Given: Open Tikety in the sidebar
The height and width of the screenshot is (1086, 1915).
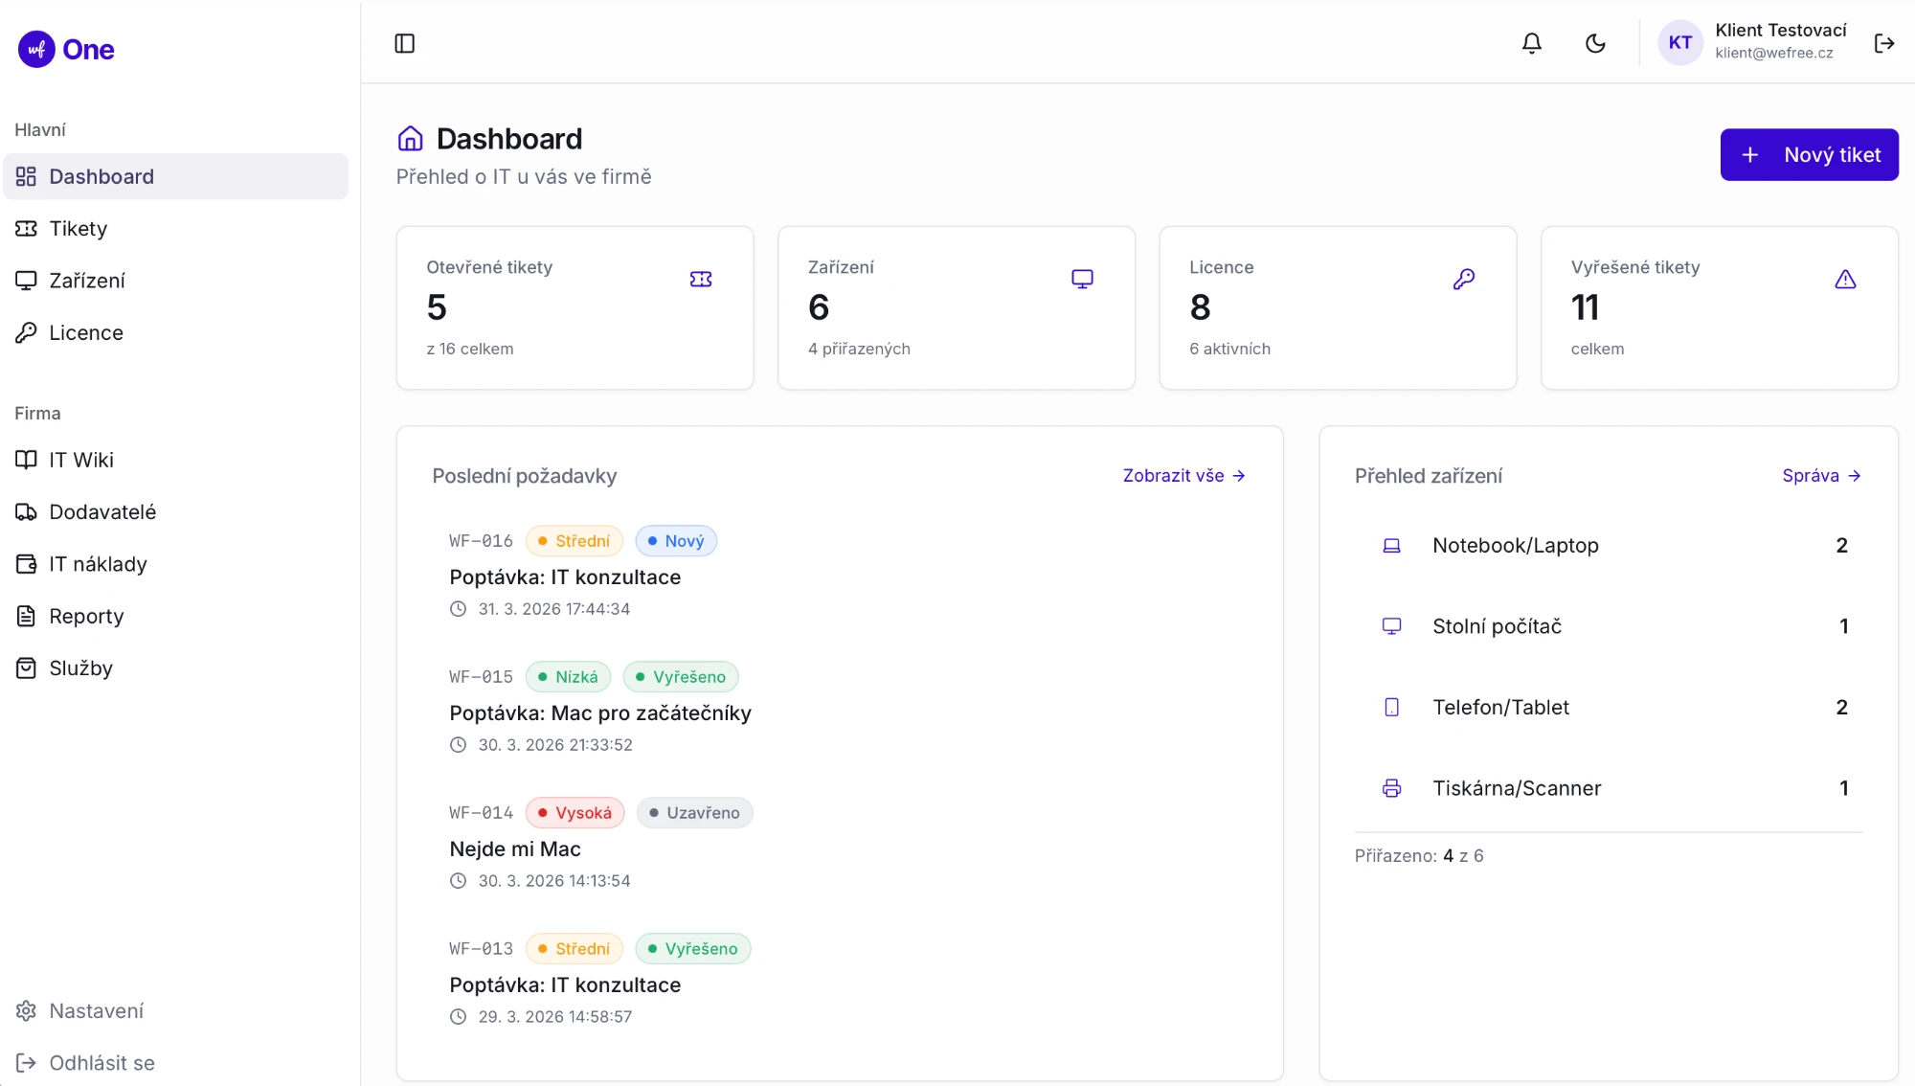Looking at the screenshot, I should pyautogui.click(x=176, y=228).
